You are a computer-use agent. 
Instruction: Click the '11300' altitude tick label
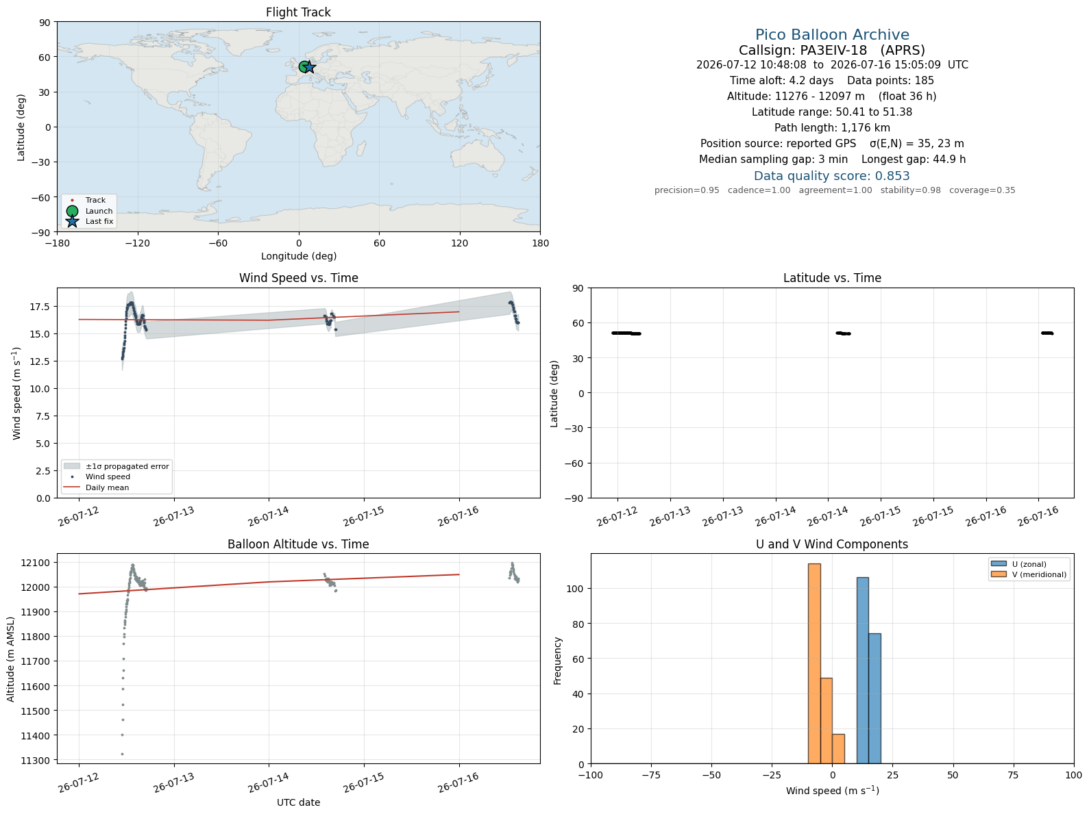tap(38, 761)
